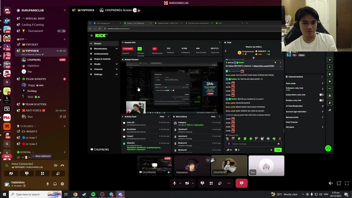Open soundboard in Voice Connected panel
Image resolution: width=352 pixels, height=198 pixels.
pyautogui.click(x=58, y=174)
